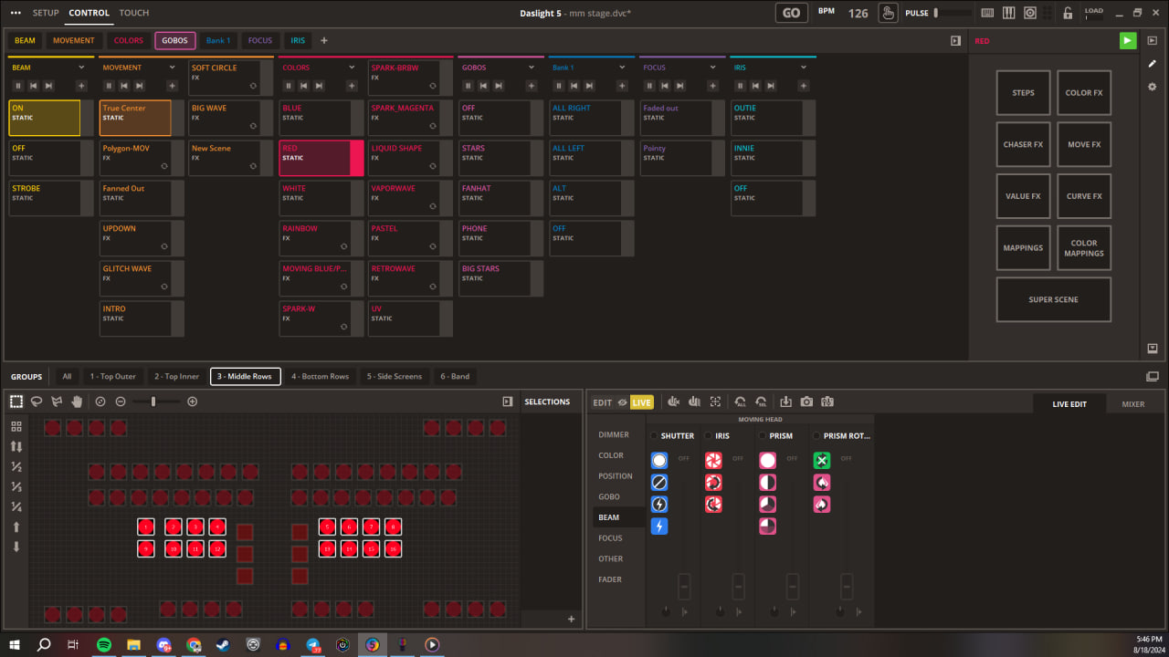Click the zoom in plus icon
Image resolution: width=1169 pixels, height=657 pixels.
[192, 401]
